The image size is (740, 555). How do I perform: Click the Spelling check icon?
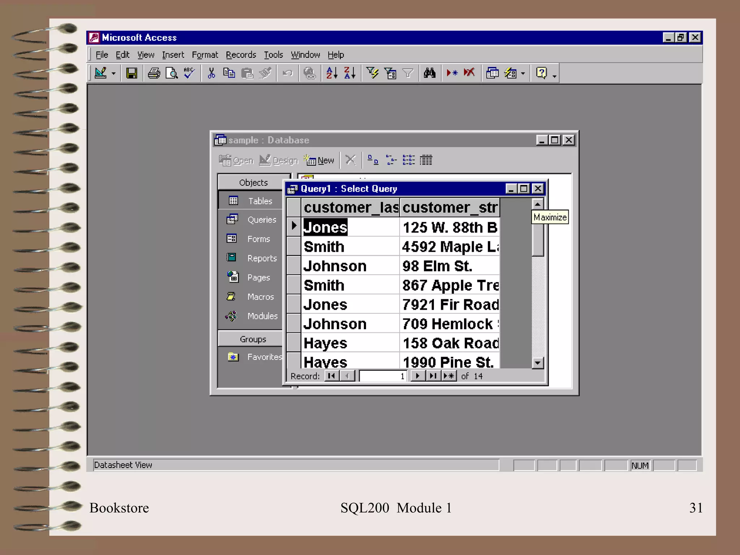tap(189, 73)
